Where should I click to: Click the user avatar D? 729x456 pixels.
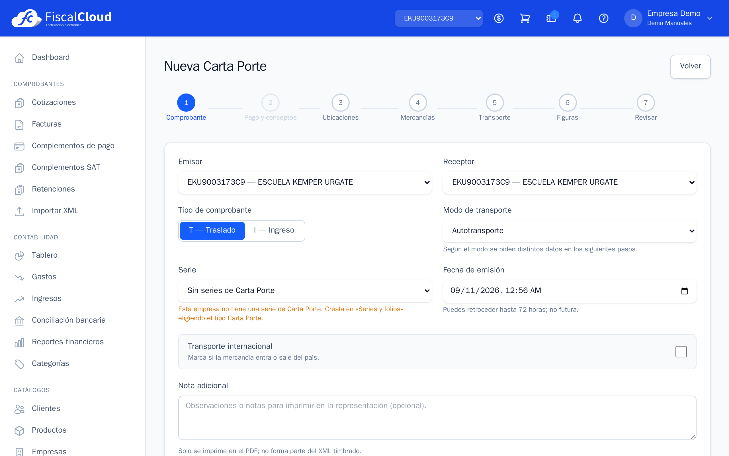[x=633, y=18]
